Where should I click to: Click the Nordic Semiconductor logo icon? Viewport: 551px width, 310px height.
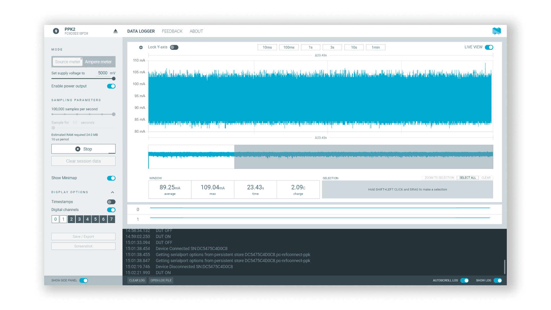[496, 31]
